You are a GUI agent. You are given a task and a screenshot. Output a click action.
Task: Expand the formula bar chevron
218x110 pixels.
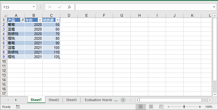click(214, 7)
